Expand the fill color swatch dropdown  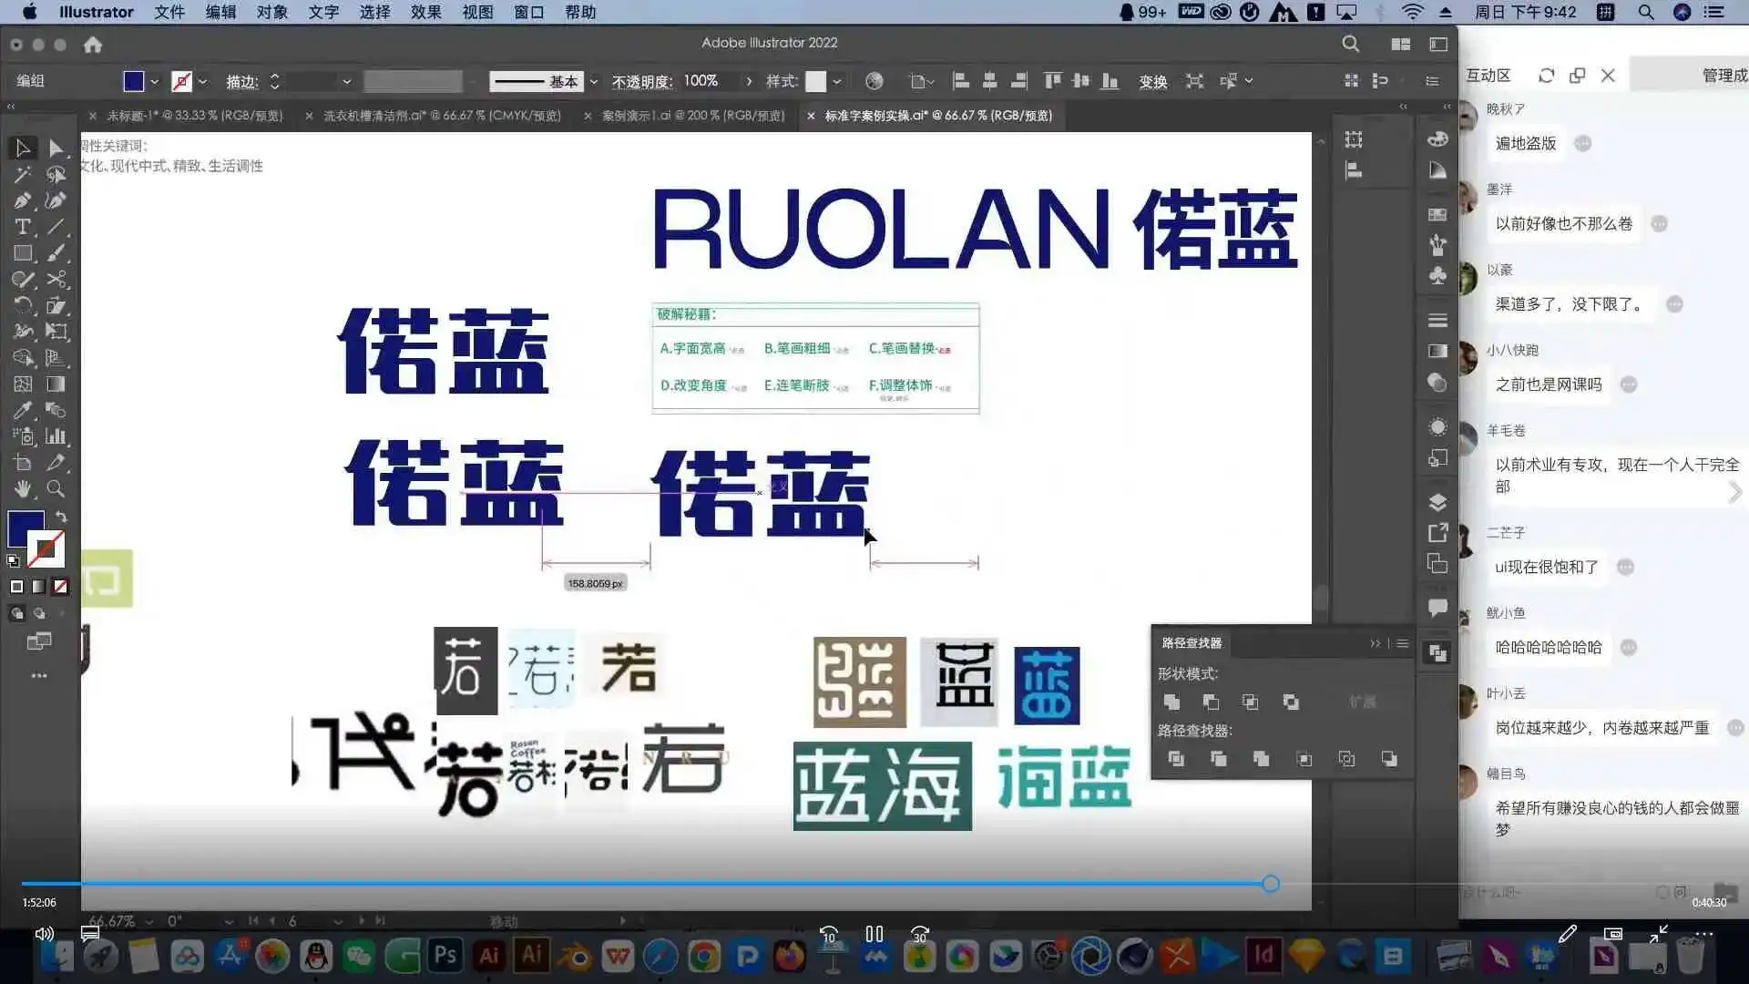coord(154,81)
